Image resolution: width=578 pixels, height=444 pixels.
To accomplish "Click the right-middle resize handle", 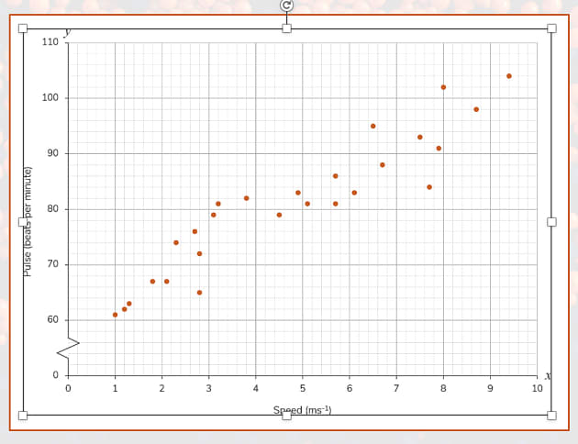I will point(551,222).
